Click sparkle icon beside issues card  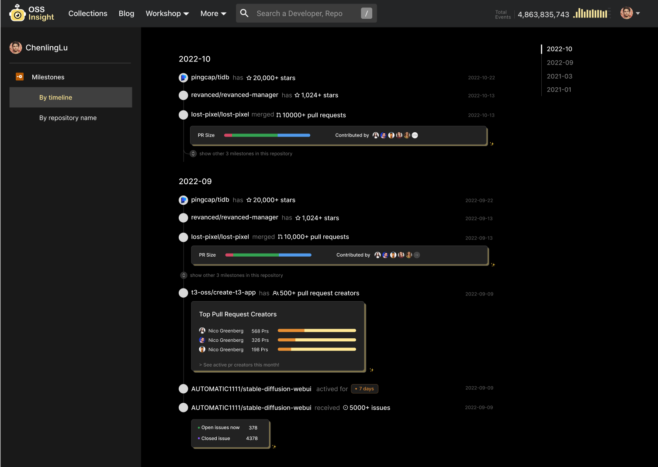tap(274, 446)
